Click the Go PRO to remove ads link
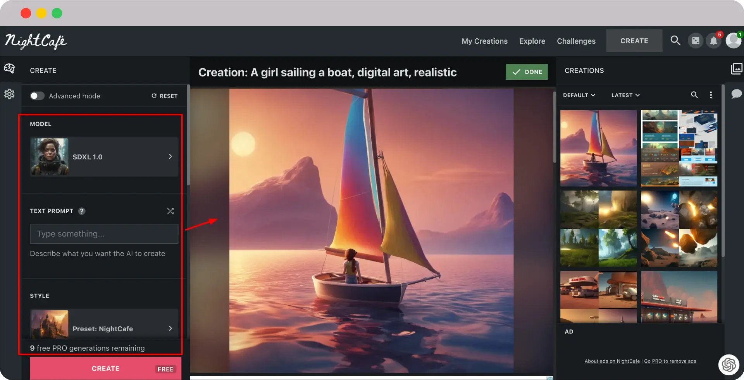The image size is (744, 380). click(x=670, y=361)
